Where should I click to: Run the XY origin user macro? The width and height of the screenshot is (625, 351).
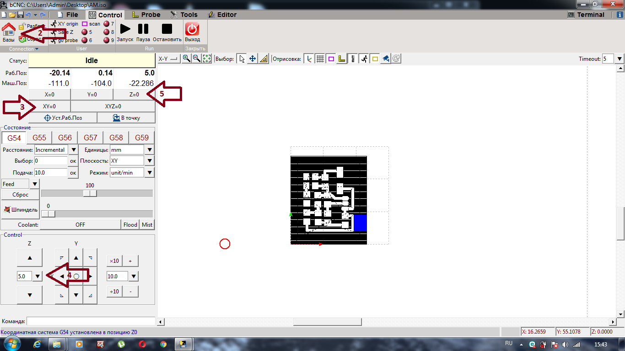[65, 24]
